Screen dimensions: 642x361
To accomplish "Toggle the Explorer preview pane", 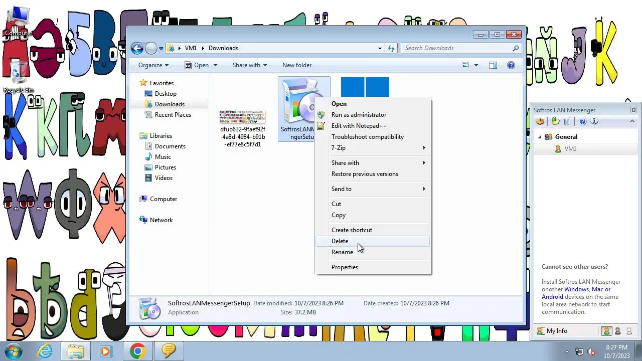I will (x=493, y=65).
